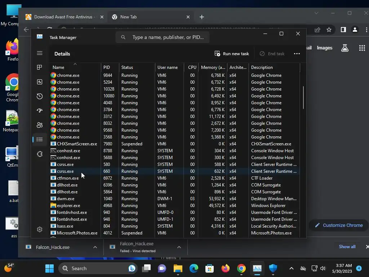This screenshot has width=369, height=277.
Task: Select the dwm.exe process row
Action: [175, 199]
